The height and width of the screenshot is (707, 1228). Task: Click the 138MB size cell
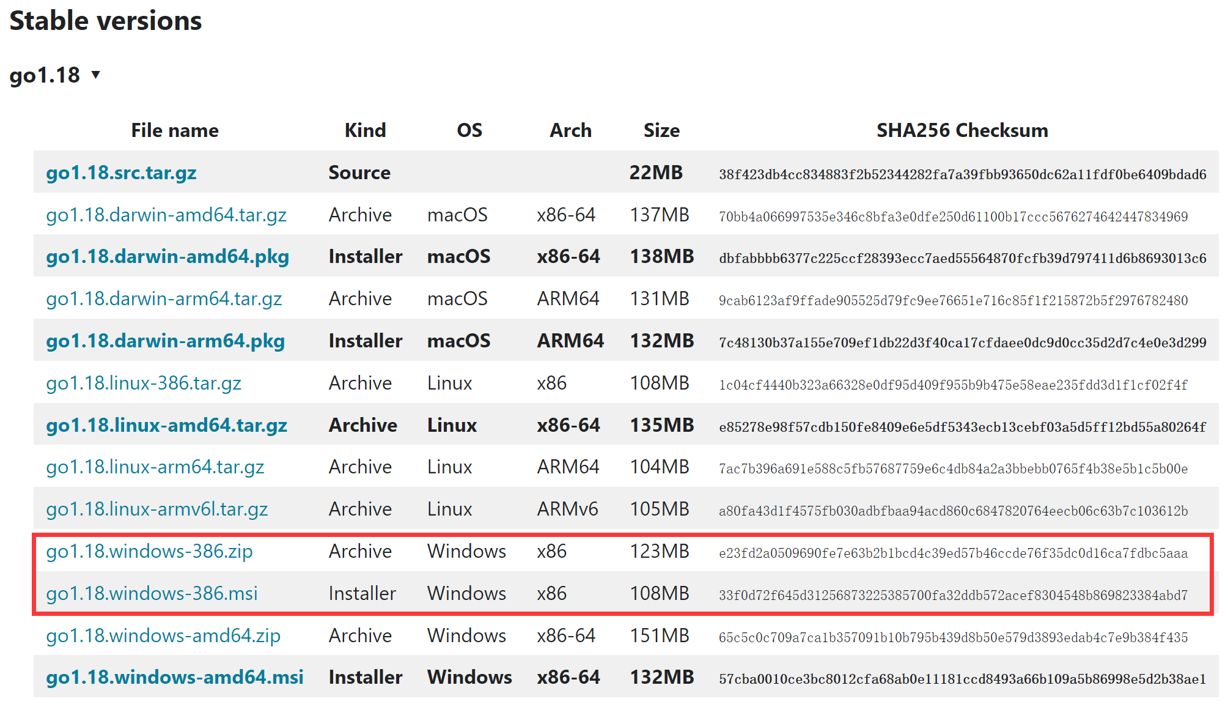662,256
